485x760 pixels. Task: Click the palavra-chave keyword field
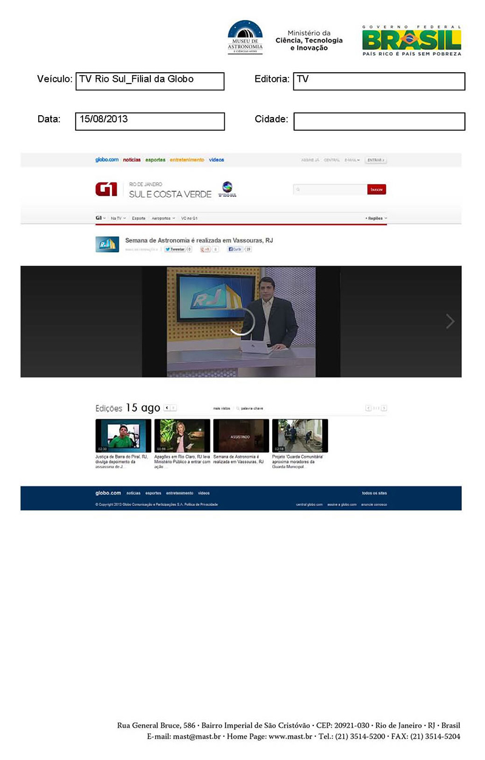(252, 408)
